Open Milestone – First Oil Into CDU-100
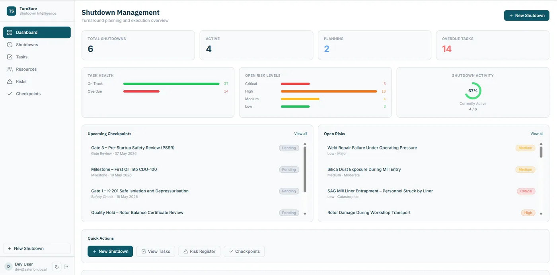 point(195,172)
